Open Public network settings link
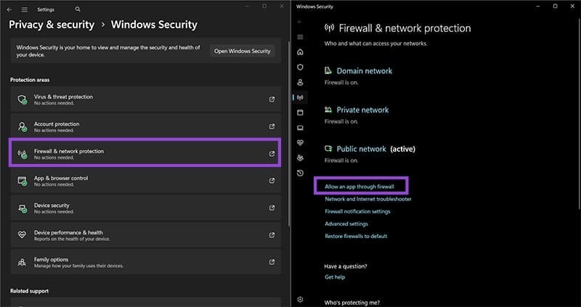This screenshot has width=581, height=307. pos(361,149)
